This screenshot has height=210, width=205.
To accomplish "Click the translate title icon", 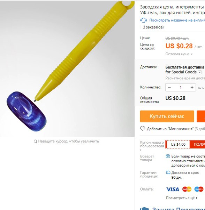I will (x=143, y=20).
